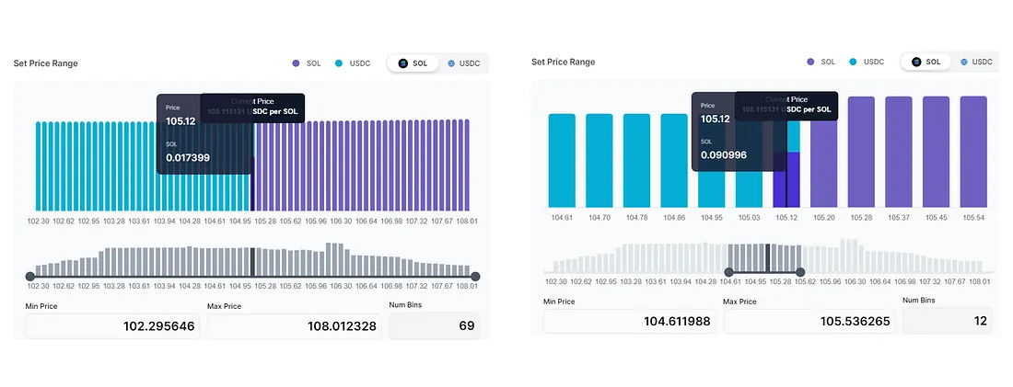Image resolution: width=1013 pixels, height=387 pixels.
Task: Focus Min Price field showing 102.295646
Action: (x=113, y=326)
